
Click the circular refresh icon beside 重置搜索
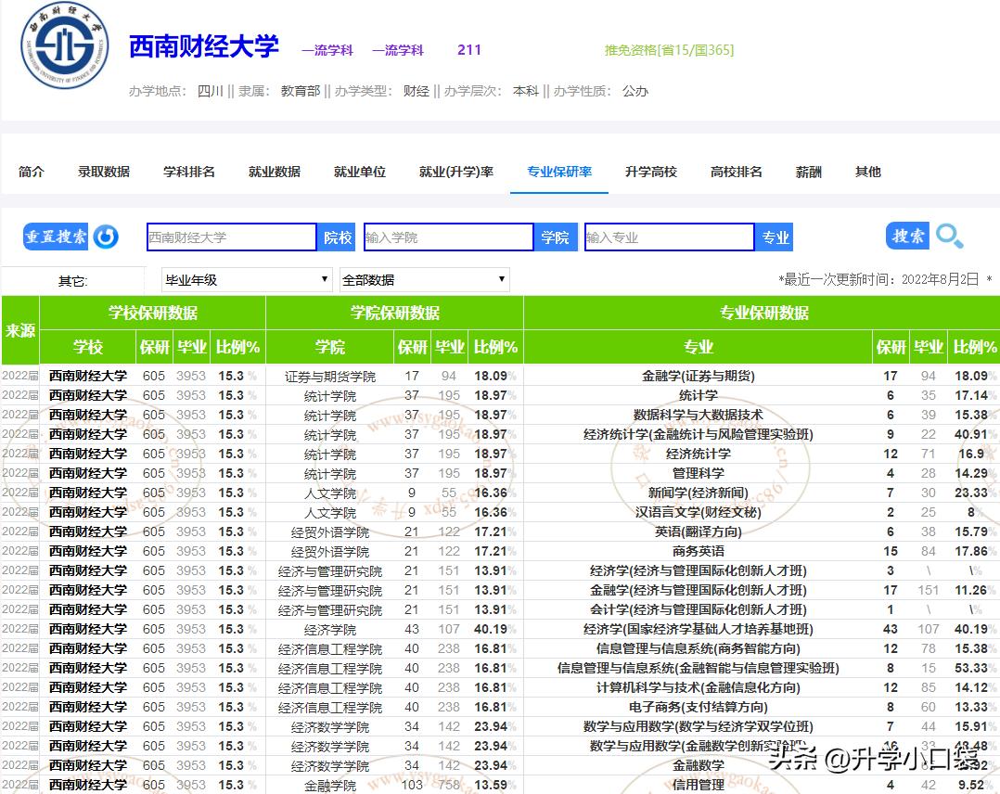[107, 237]
